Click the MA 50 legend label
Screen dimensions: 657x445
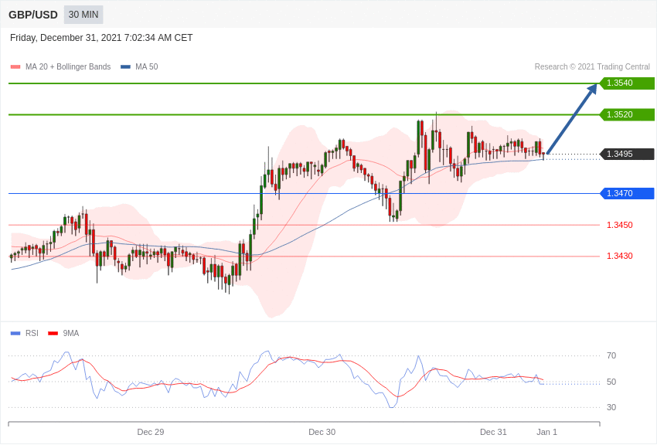click(147, 67)
